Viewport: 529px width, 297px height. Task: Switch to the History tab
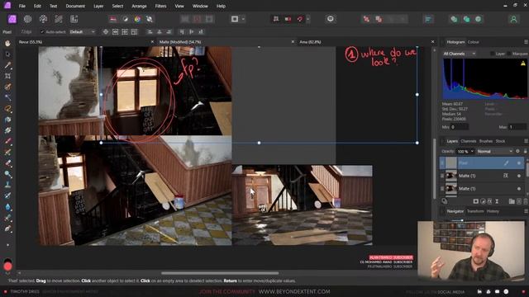[x=493, y=211]
